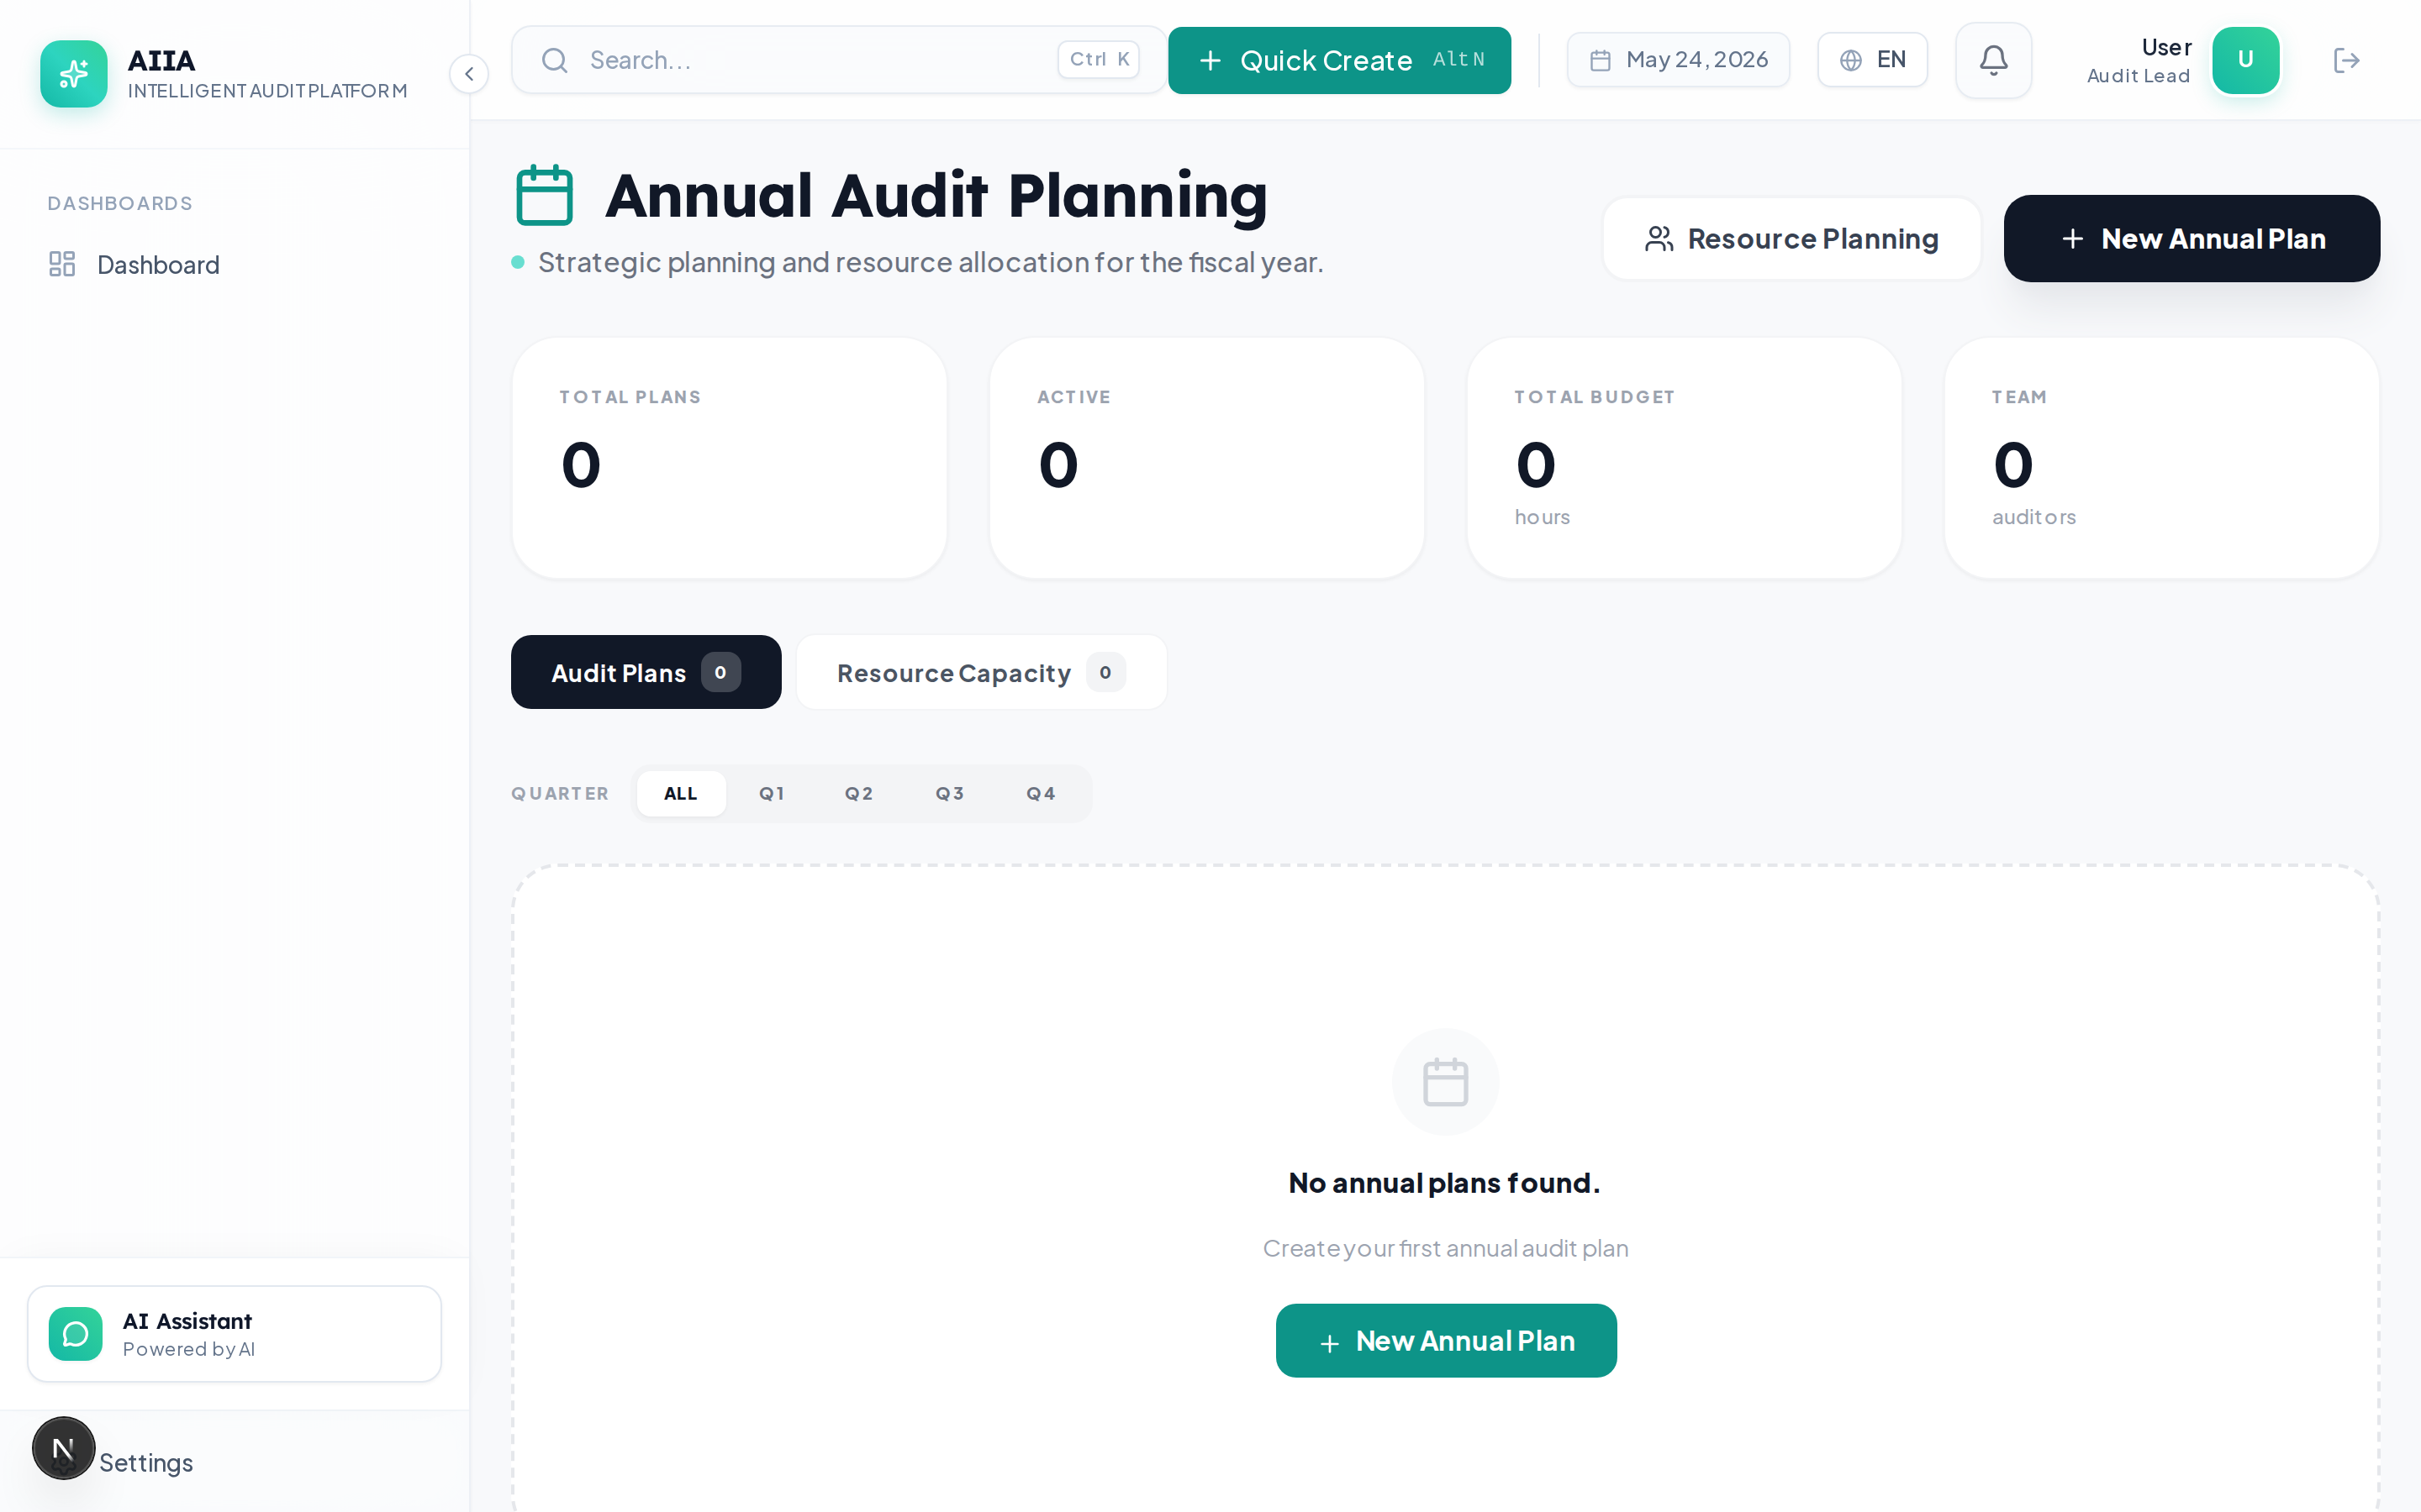Click the Dashboard grid icon

coord(62,264)
